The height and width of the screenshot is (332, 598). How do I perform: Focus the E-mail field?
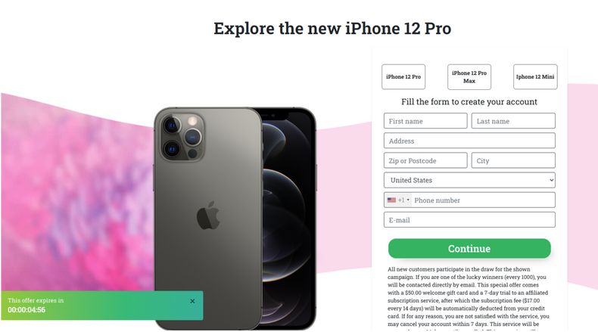click(x=469, y=220)
